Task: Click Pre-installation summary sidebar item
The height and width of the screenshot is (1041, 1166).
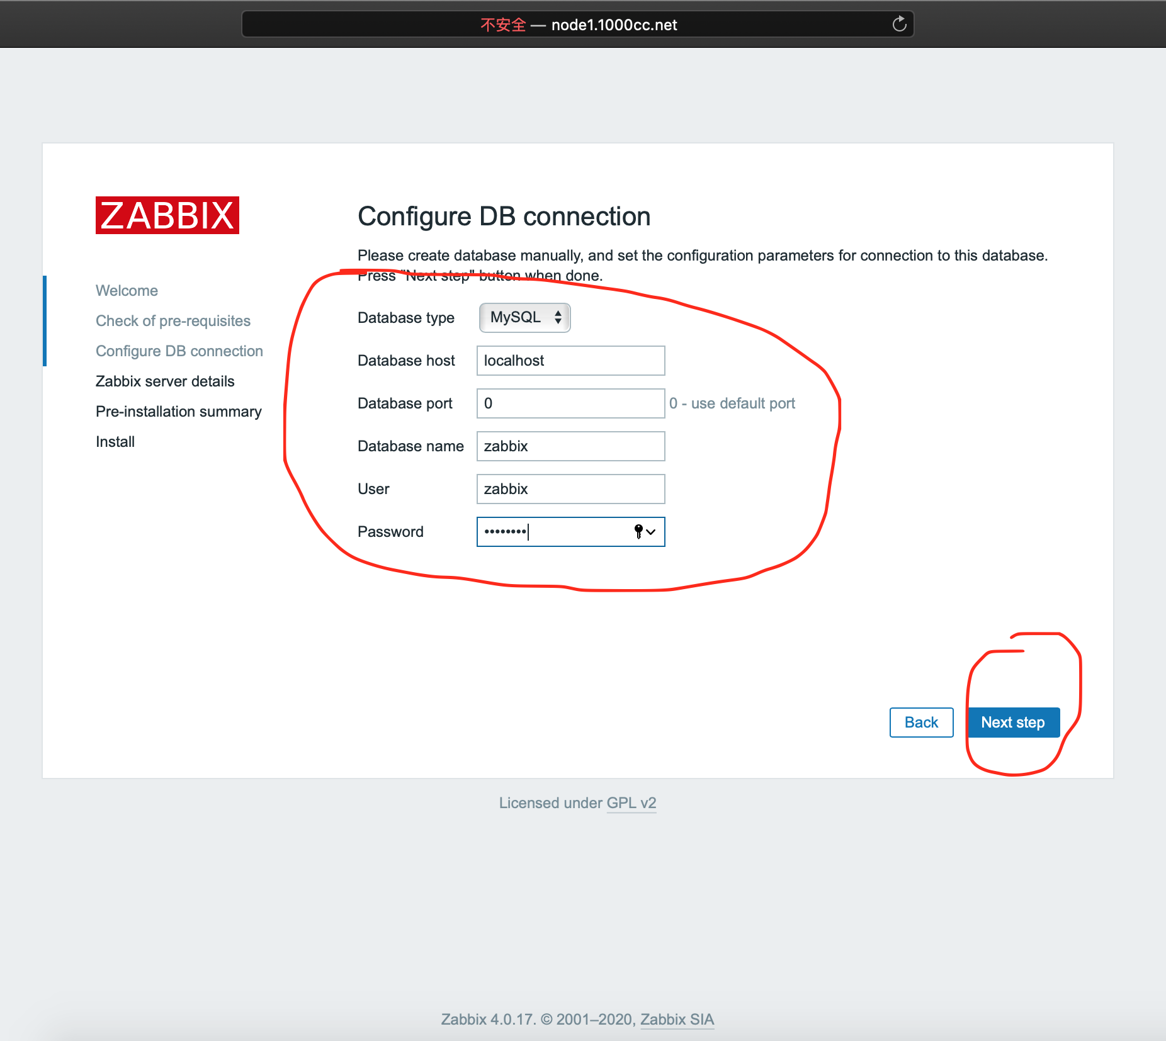Action: (x=179, y=412)
